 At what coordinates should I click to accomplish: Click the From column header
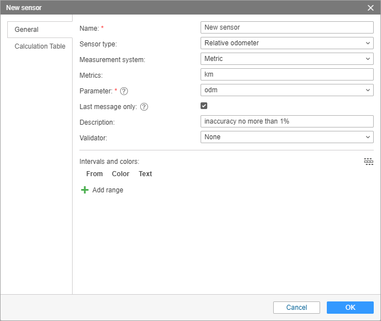click(94, 174)
